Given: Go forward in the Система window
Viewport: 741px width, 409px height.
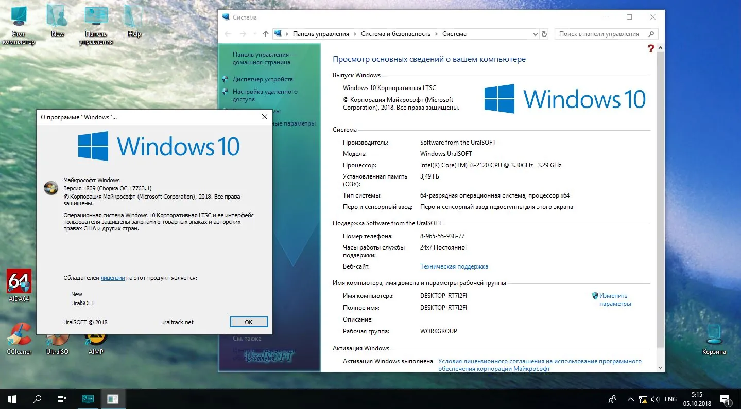Looking at the screenshot, I should coord(243,34).
